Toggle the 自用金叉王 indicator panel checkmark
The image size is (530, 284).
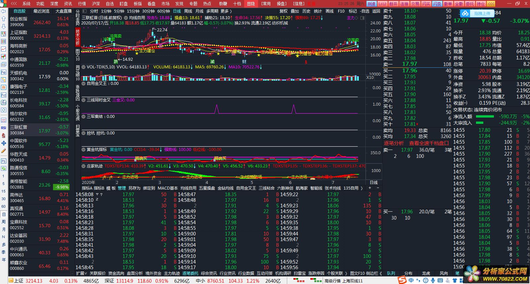pyautogui.click(x=83, y=84)
